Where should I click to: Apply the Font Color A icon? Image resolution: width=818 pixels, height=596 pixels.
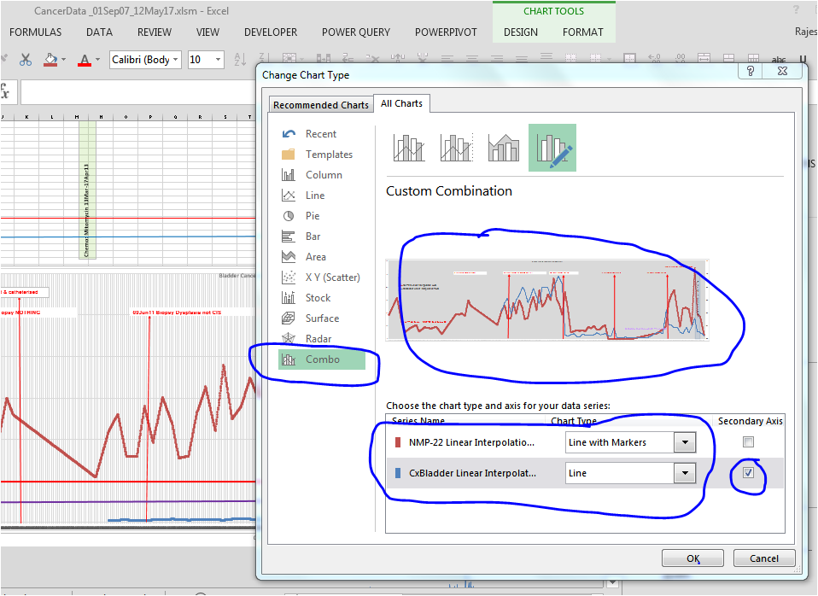coord(85,60)
